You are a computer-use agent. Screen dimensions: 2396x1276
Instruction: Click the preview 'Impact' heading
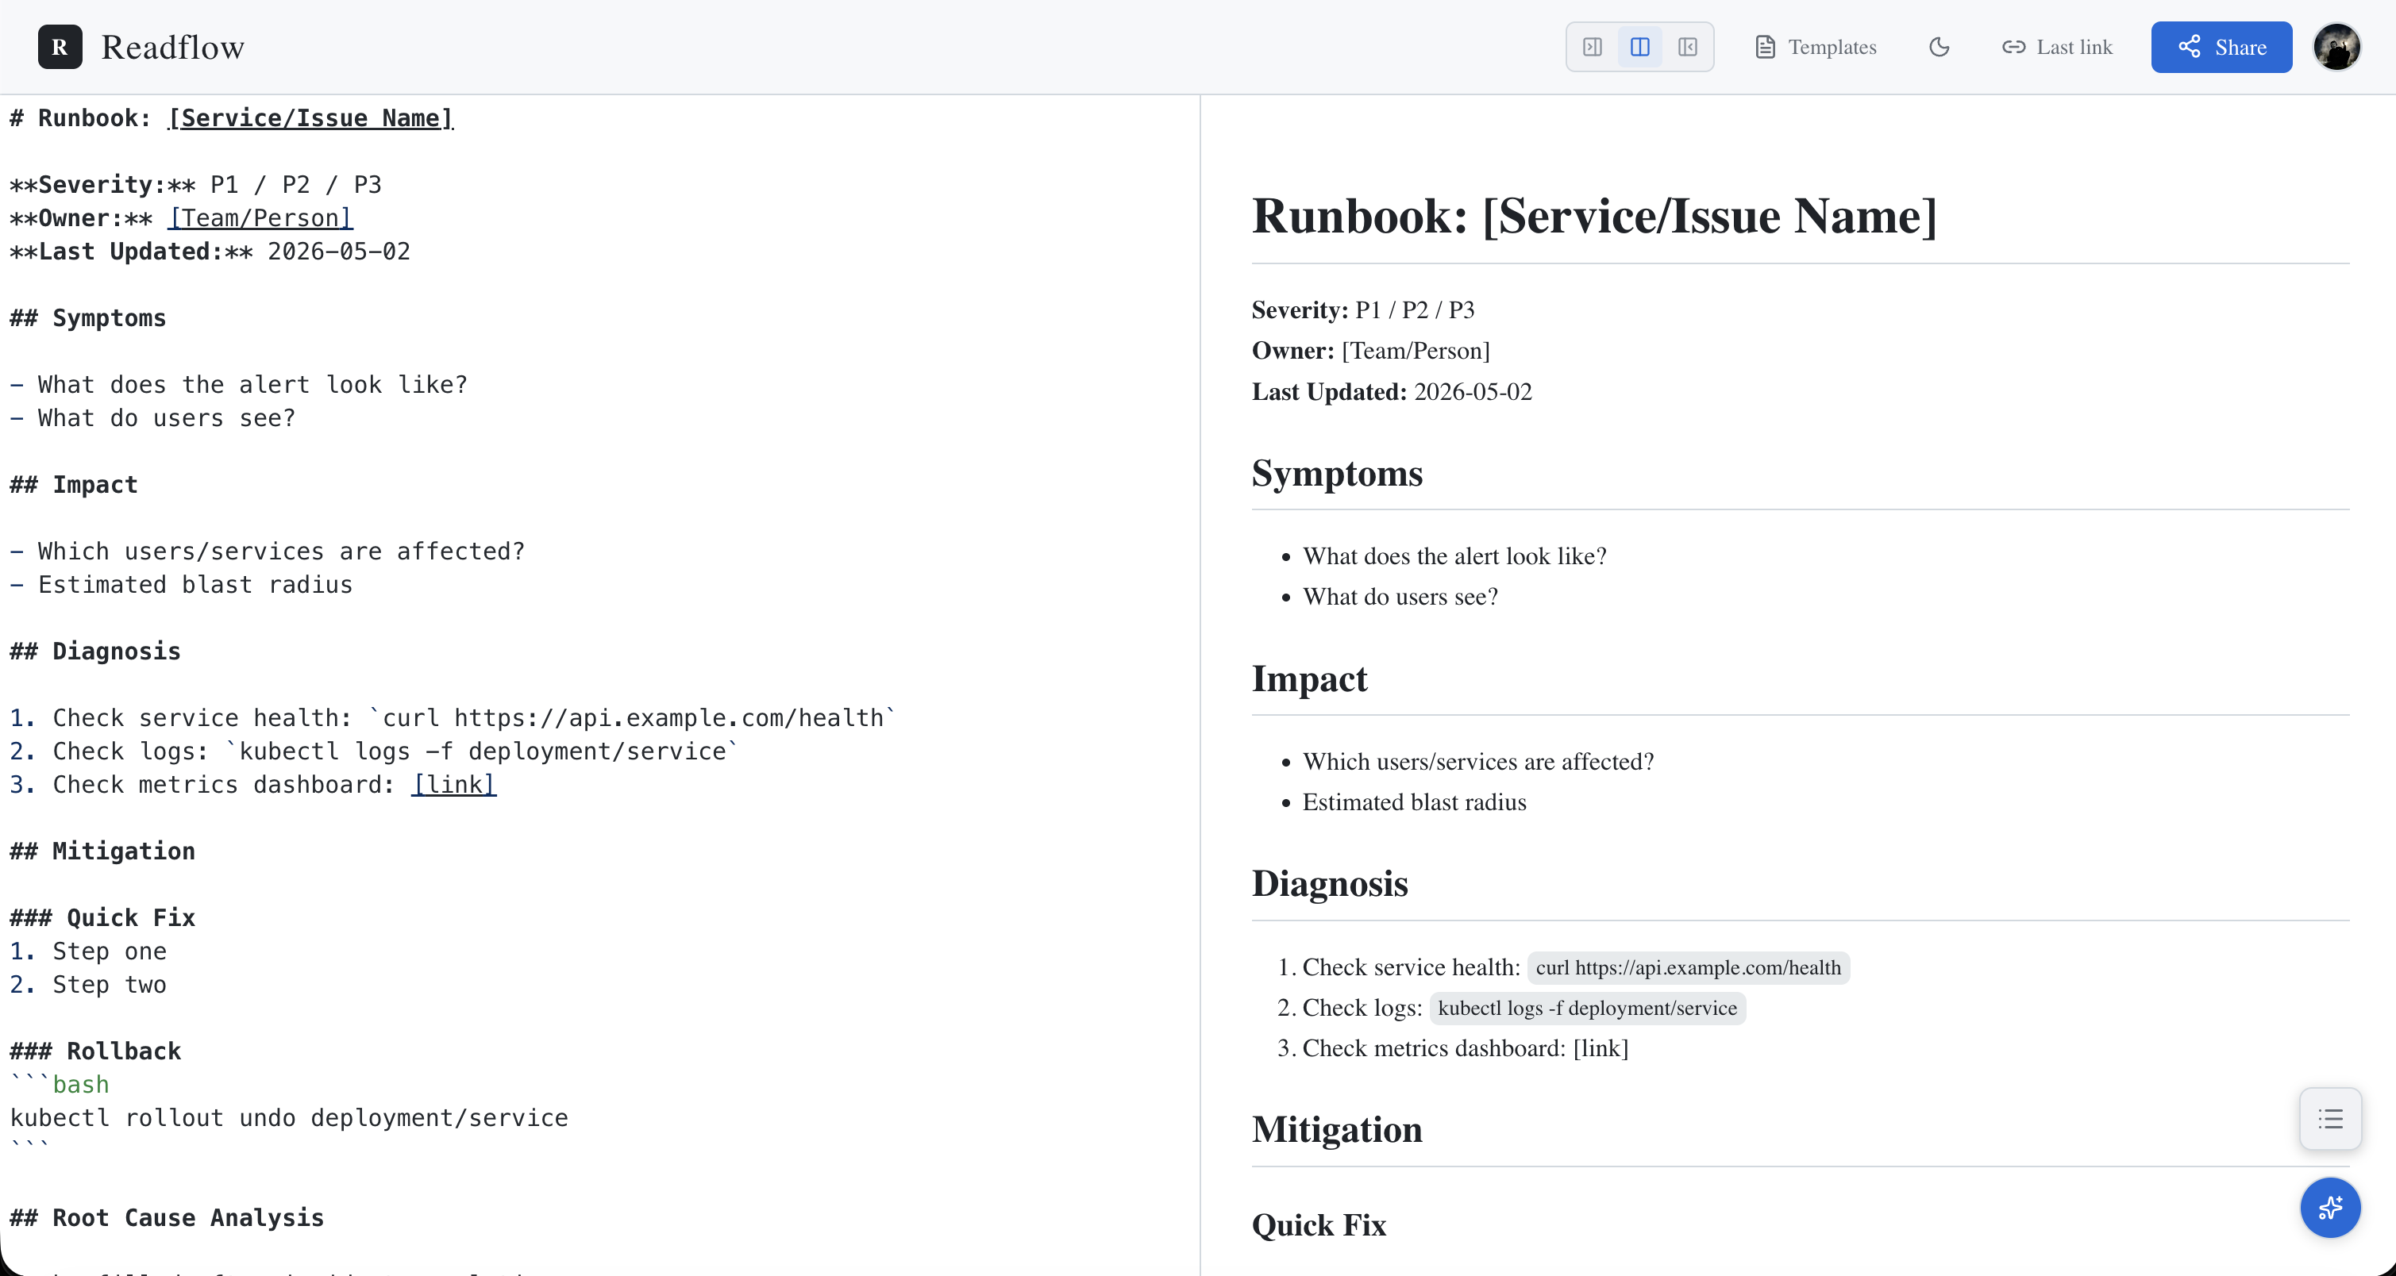pyautogui.click(x=1308, y=678)
